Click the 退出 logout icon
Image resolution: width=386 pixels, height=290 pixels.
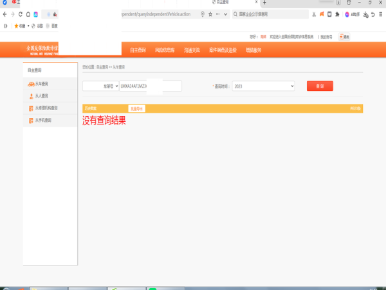[344, 37]
